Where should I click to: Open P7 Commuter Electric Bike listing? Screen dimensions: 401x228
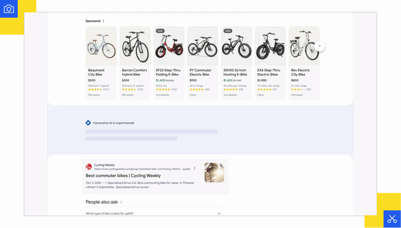[200, 72]
